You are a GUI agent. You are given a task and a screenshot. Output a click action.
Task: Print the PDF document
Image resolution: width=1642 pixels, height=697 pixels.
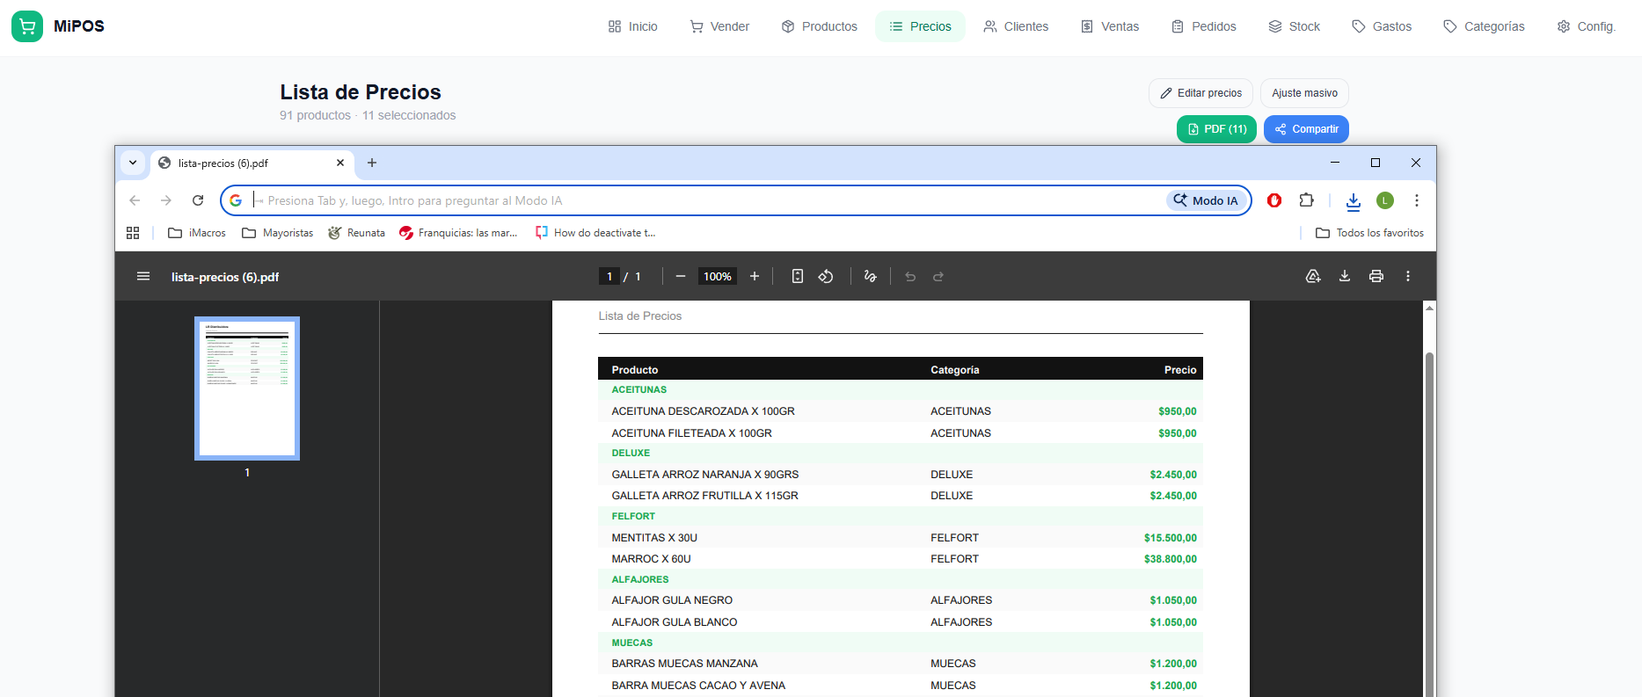pos(1376,277)
